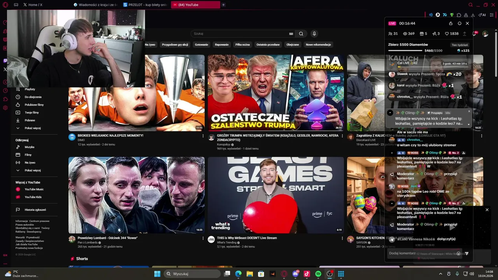This screenshot has width=498, height=280.
Task: Open YouTube Kids in sidebar
Action: coord(32,197)
